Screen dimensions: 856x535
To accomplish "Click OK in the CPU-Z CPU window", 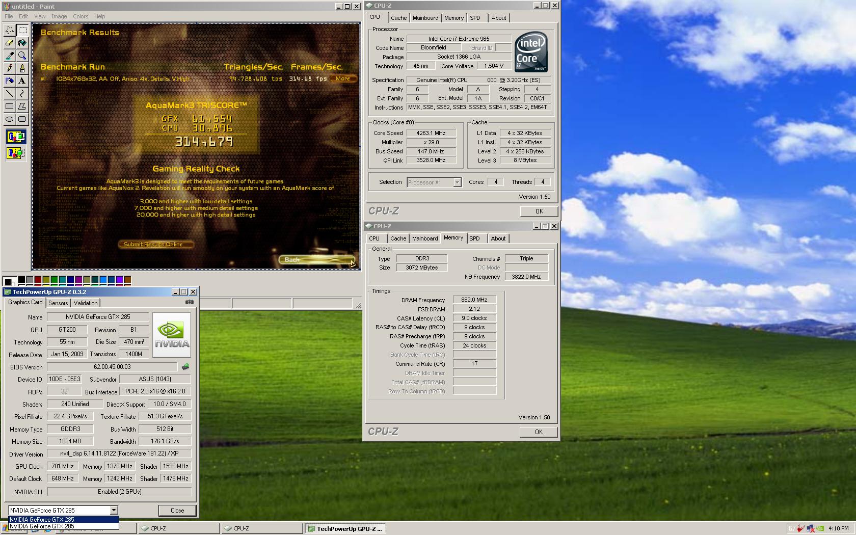I will coord(539,211).
